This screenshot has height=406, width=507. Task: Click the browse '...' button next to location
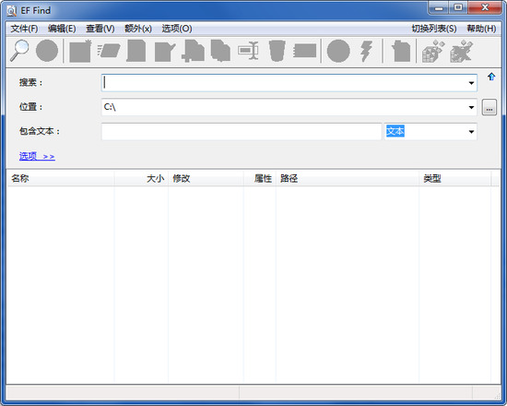(x=489, y=107)
